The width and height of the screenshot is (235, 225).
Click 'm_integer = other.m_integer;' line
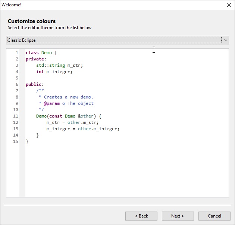click(83, 129)
